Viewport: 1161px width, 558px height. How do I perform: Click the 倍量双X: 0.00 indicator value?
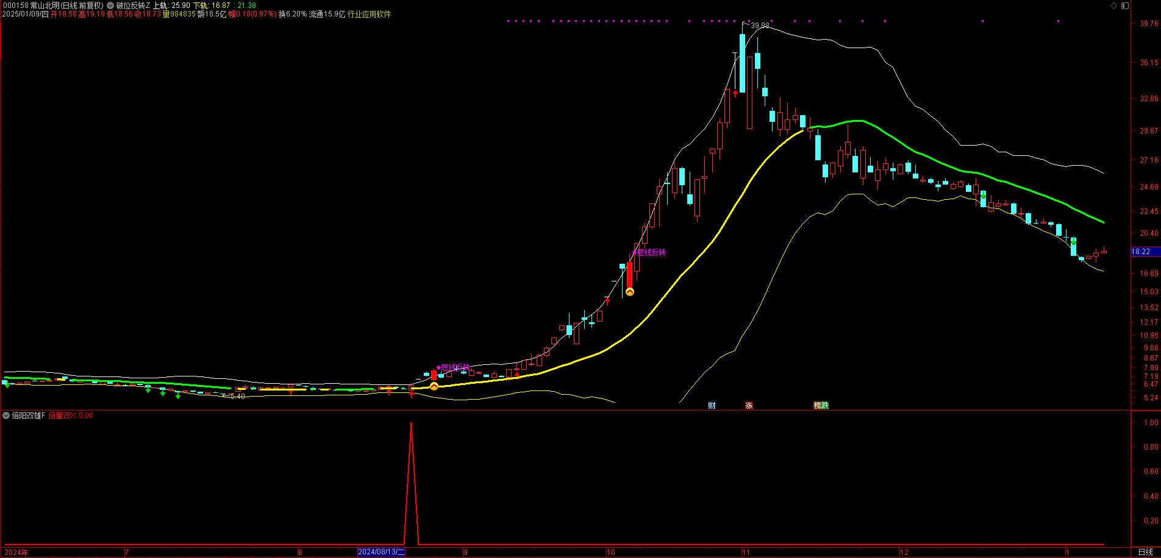point(71,415)
